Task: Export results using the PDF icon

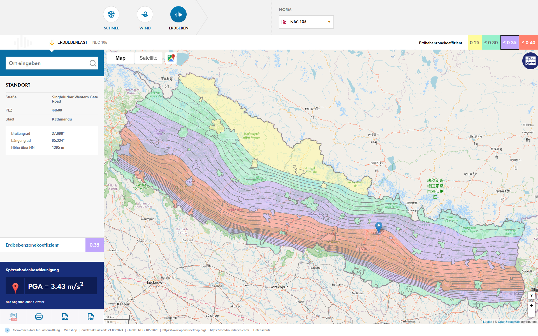Action: [90, 317]
